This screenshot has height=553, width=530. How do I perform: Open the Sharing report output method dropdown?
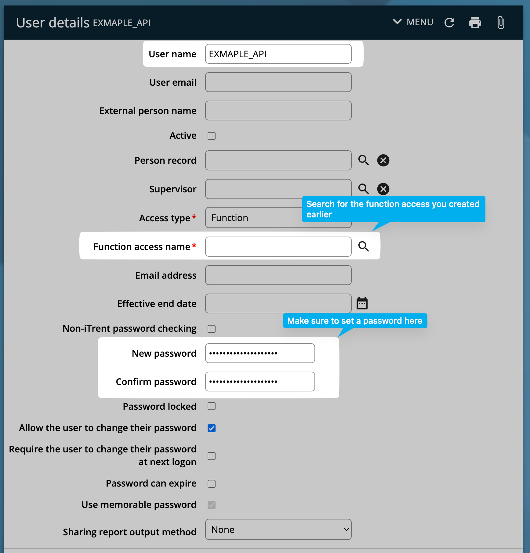pos(278,530)
